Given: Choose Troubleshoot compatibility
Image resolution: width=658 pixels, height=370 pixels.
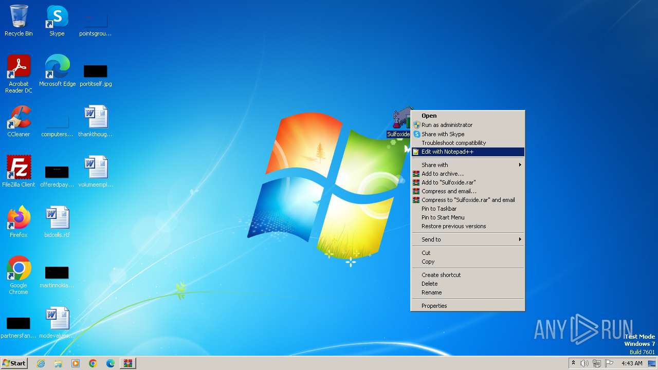Looking at the screenshot, I should click(468, 143).
